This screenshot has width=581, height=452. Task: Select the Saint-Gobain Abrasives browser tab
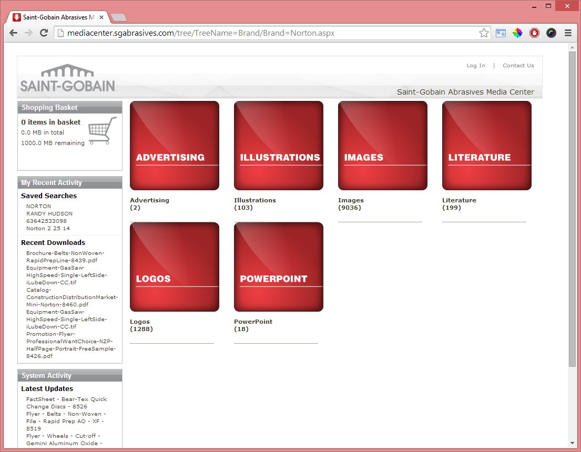click(x=58, y=17)
